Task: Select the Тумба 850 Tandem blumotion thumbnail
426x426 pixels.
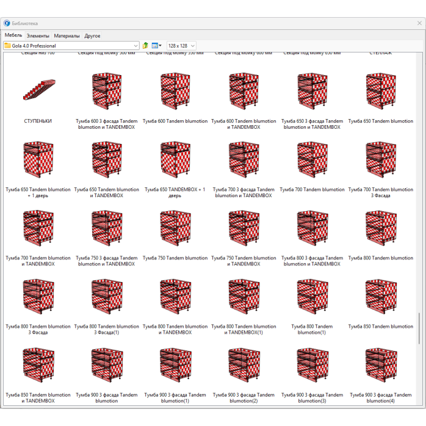Action: tap(381, 297)
